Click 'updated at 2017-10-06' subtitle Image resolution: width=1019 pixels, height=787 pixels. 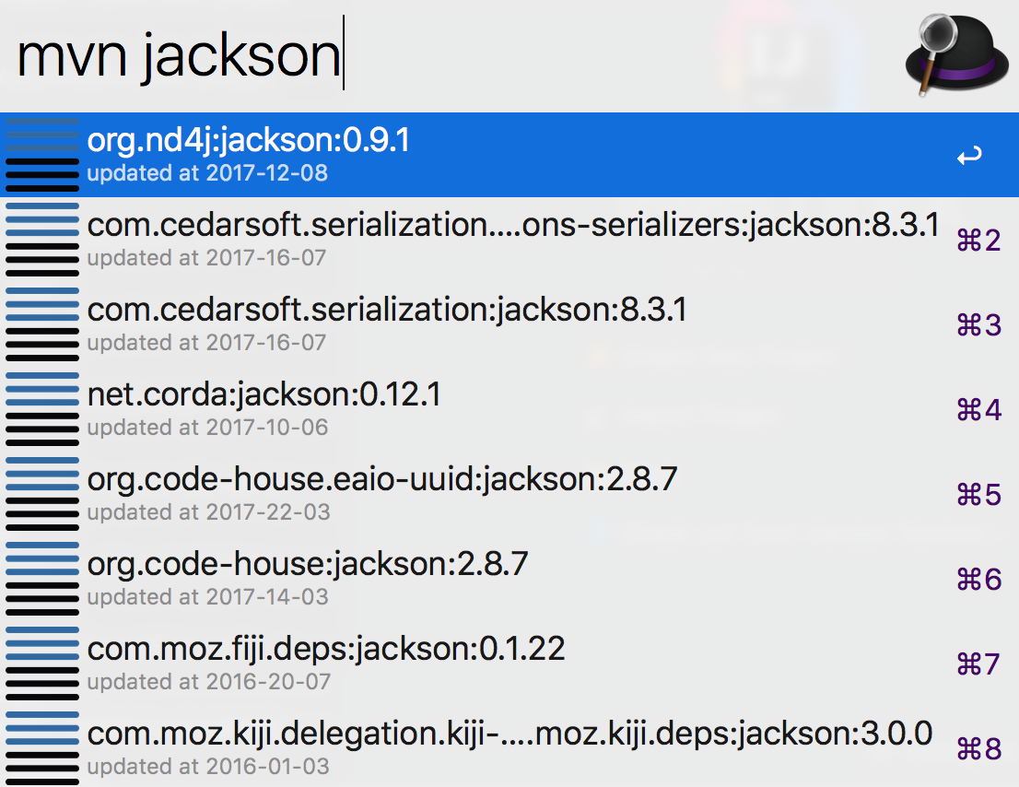click(x=207, y=428)
